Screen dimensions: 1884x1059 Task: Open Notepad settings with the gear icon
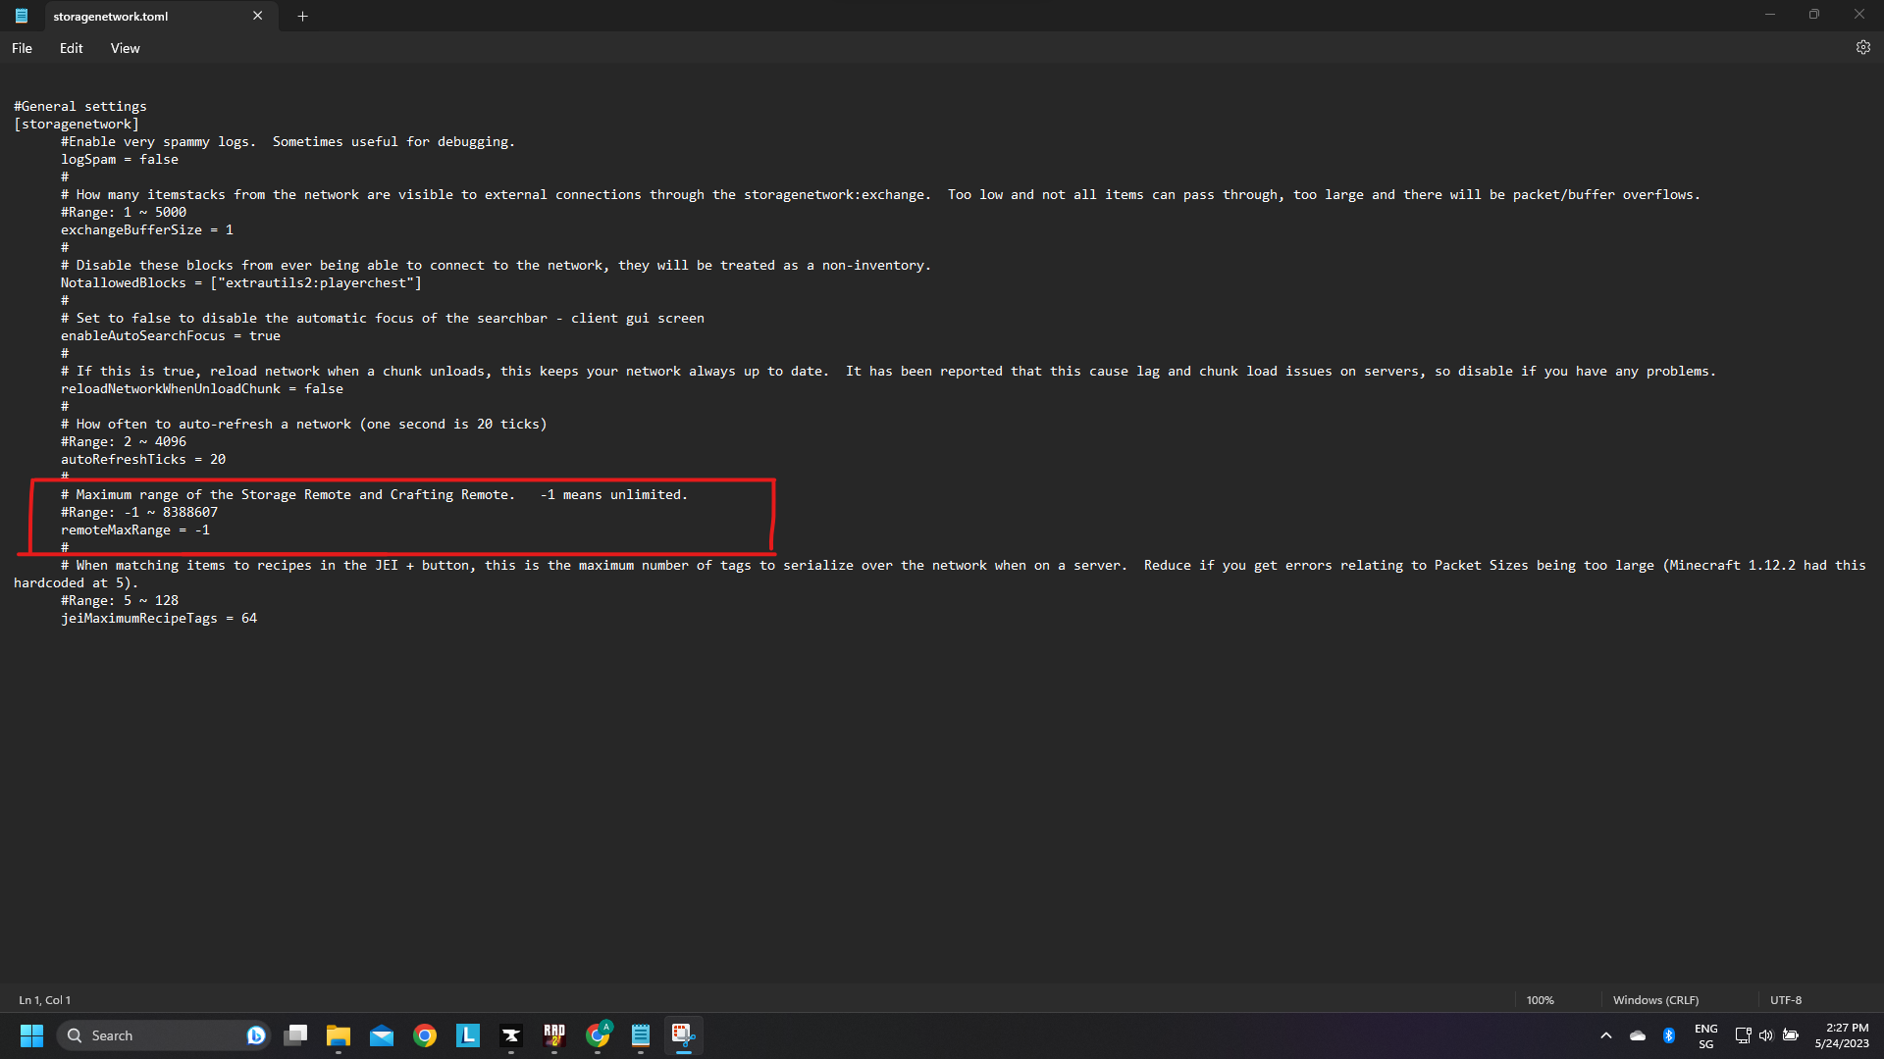click(x=1863, y=47)
